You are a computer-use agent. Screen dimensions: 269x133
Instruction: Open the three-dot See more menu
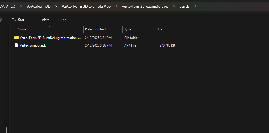[x=64, y=20]
